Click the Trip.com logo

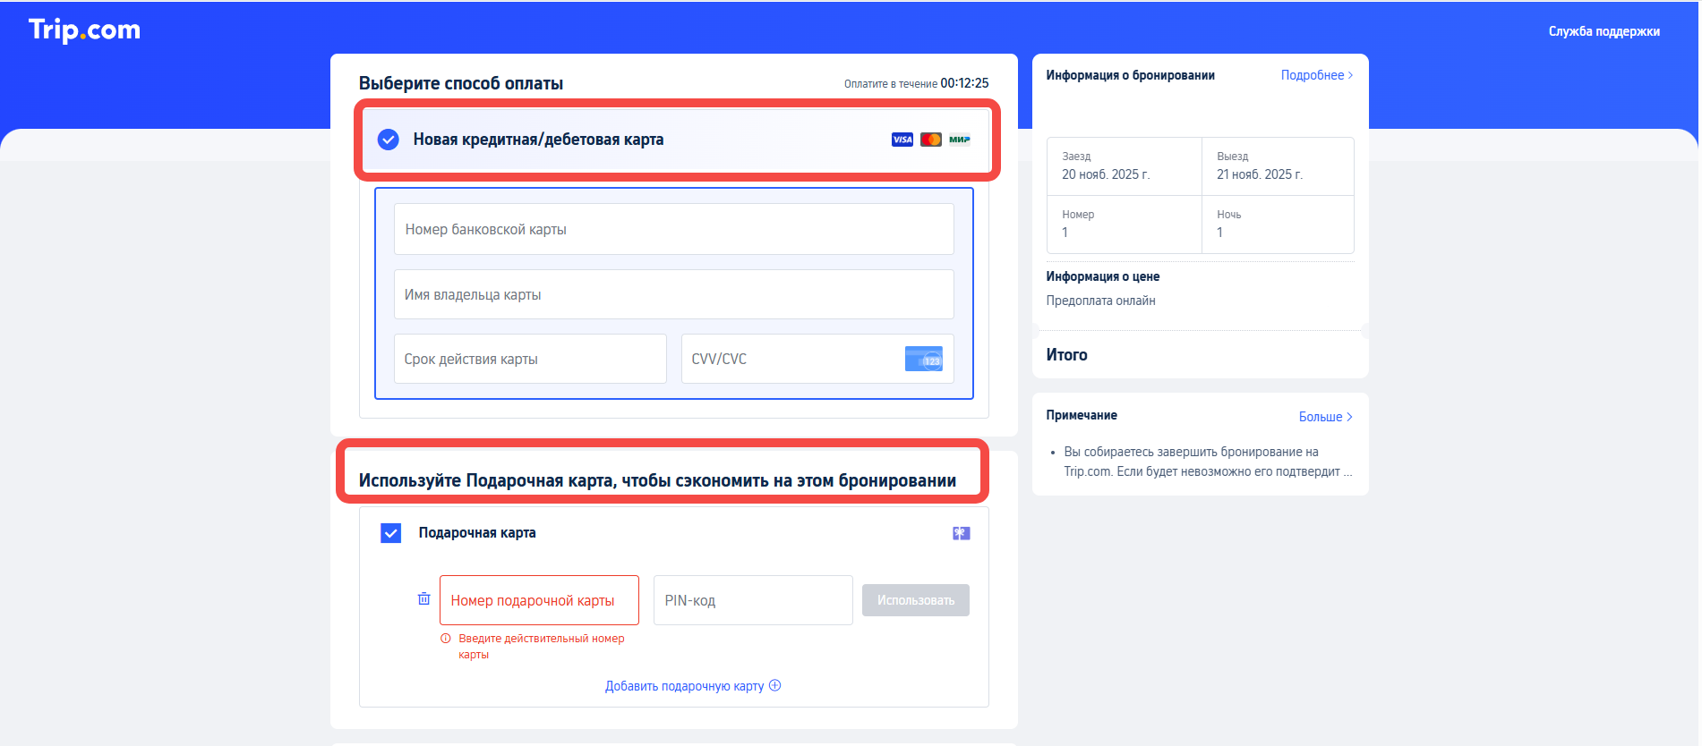pos(84,30)
